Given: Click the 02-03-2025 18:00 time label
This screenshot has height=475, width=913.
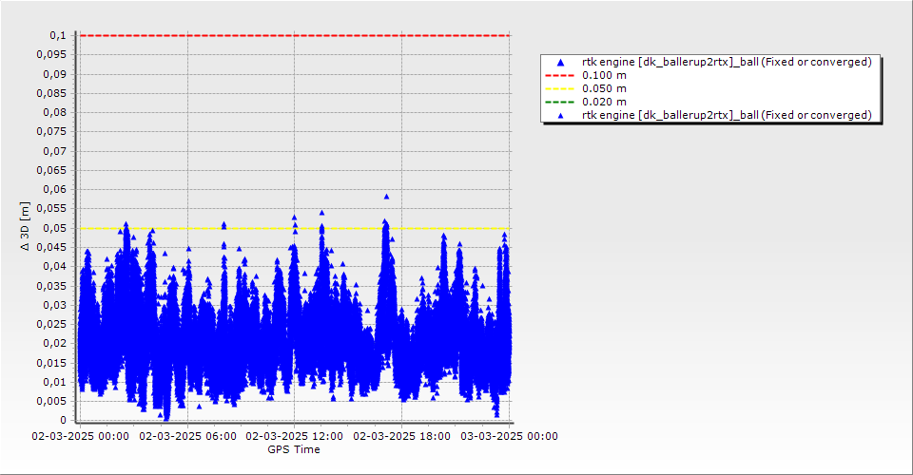Looking at the screenshot, I should [x=401, y=436].
